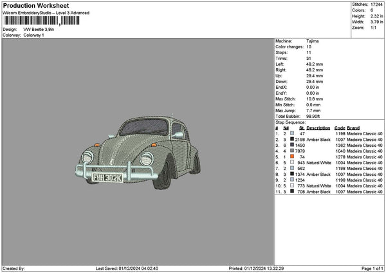Click the dark slate swatch in stop 3

tap(292, 145)
